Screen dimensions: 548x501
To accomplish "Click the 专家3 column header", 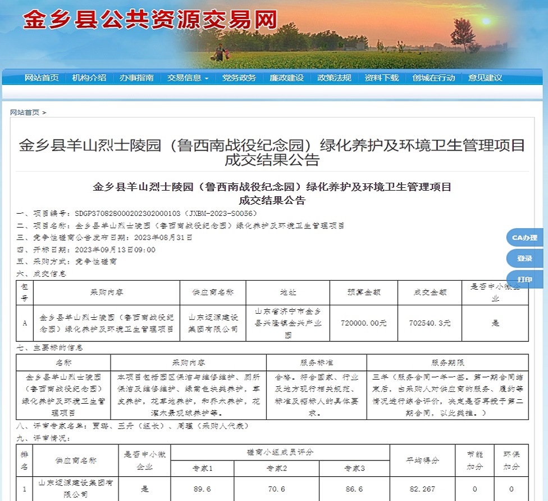I will 354,468.
